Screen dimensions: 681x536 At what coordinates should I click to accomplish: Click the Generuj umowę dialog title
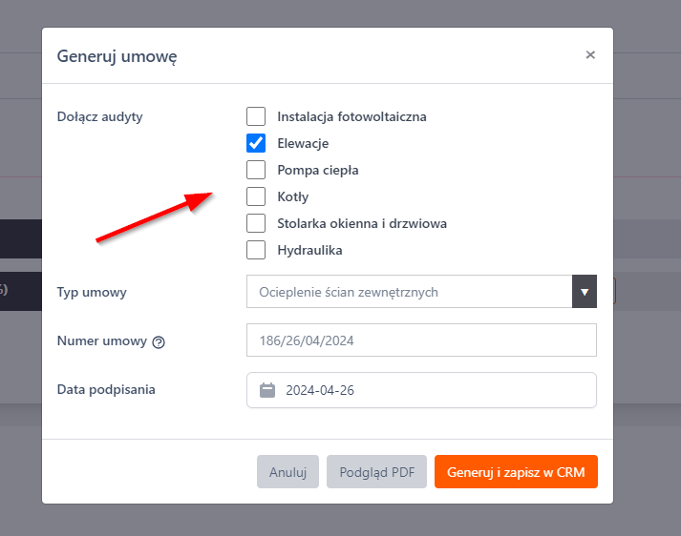[117, 56]
